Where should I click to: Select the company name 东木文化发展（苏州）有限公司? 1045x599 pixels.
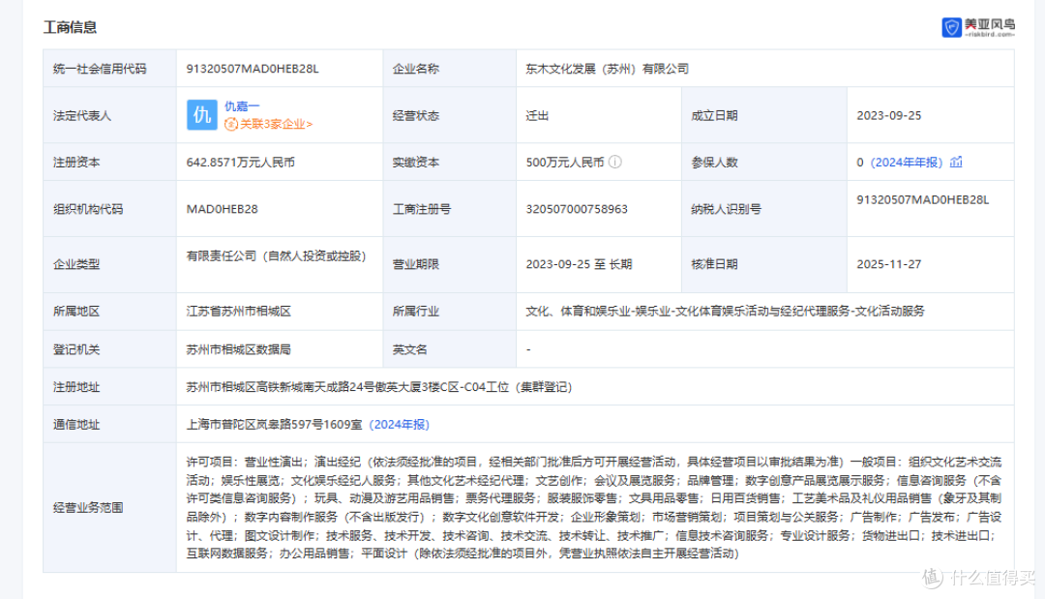(x=607, y=69)
